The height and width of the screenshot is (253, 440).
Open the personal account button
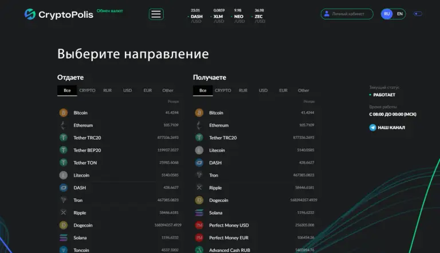[347, 14]
